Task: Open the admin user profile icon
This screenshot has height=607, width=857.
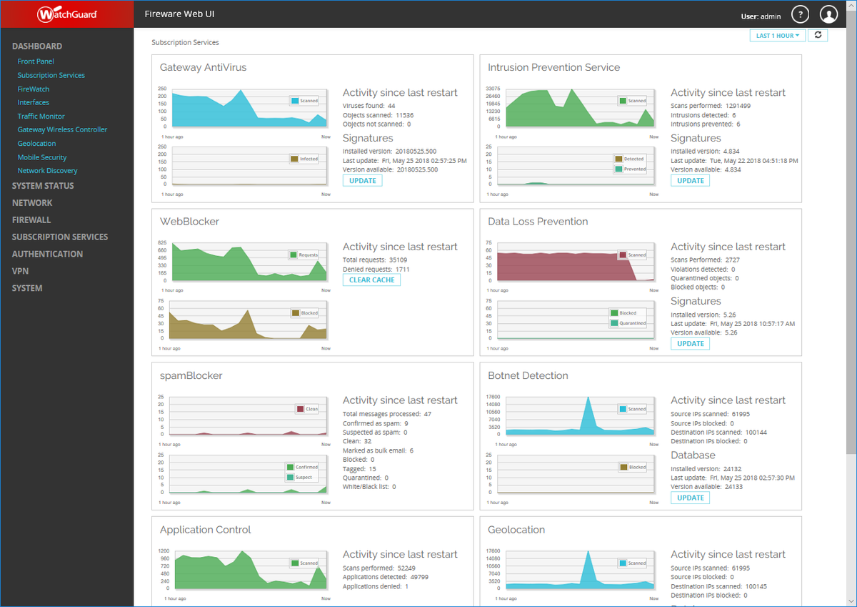Action: tap(828, 14)
